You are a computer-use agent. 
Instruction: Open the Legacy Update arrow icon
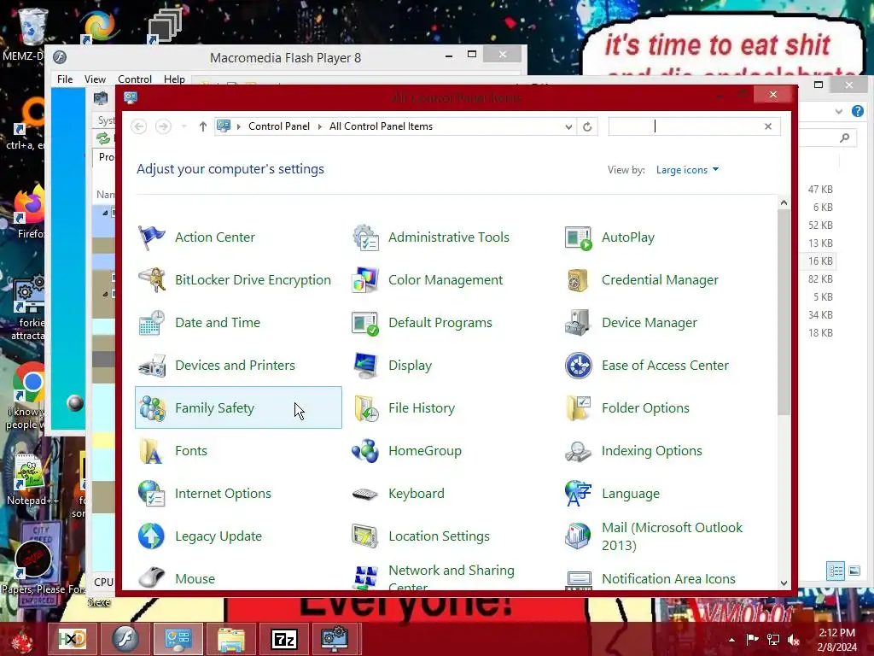tap(152, 536)
